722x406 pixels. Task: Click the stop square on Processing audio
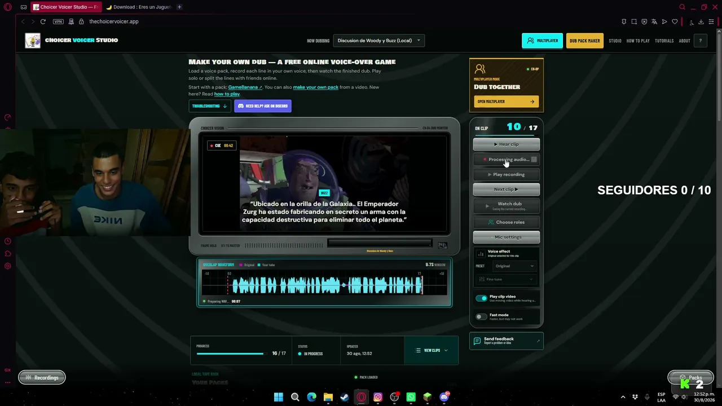pos(534,160)
